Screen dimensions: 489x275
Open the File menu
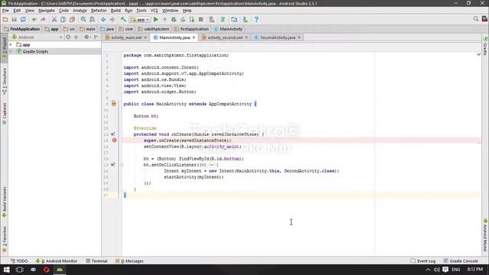5,10
